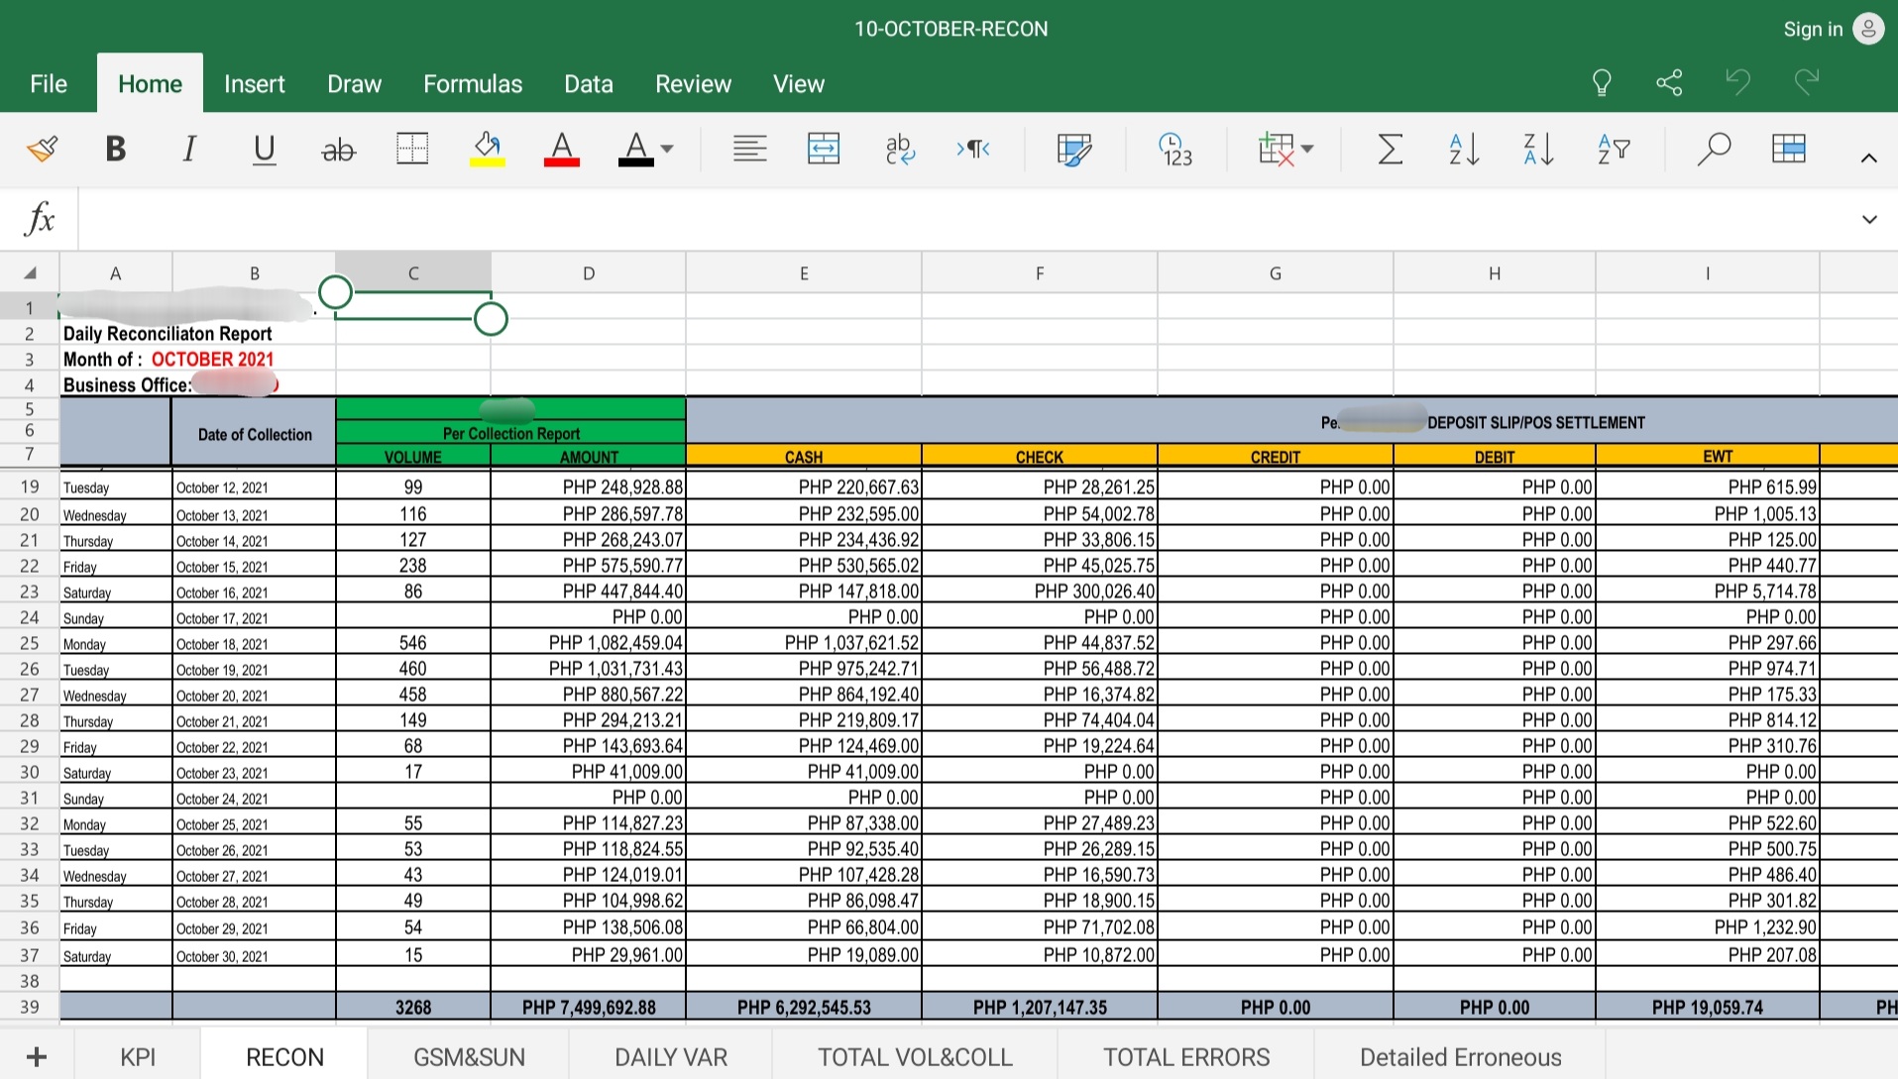Open the Formulas ribbon tab
1898x1079 pixels.
click(x=473, y=84)
